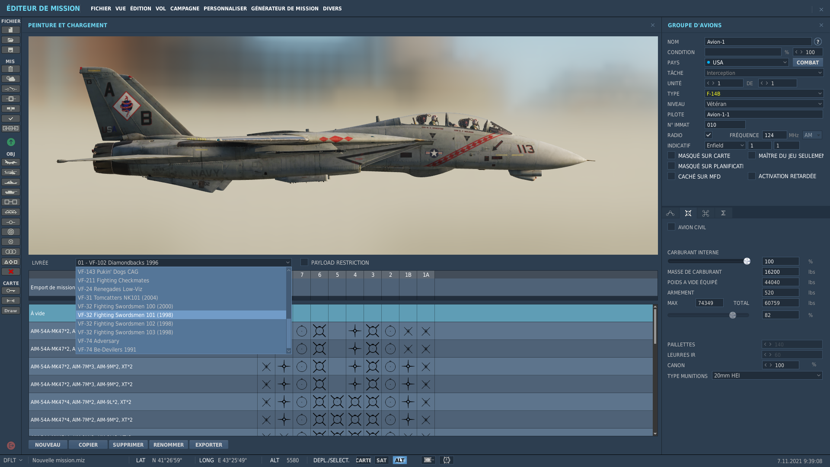Select the airplane group placement tool

pos(11,162)
